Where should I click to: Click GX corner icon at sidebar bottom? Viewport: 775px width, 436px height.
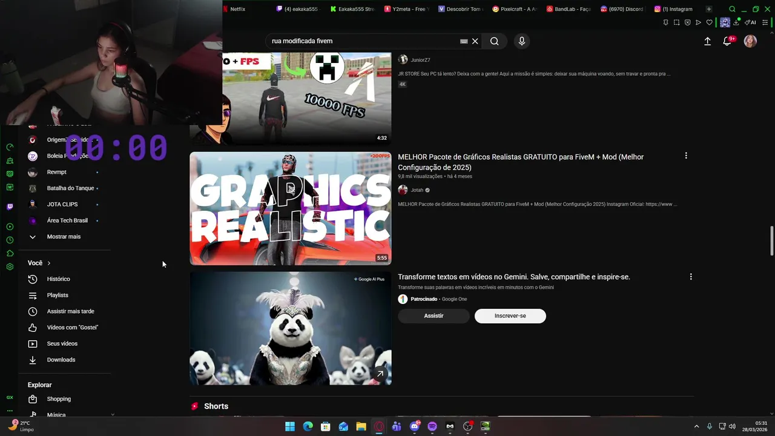click(x=10, y=397)
